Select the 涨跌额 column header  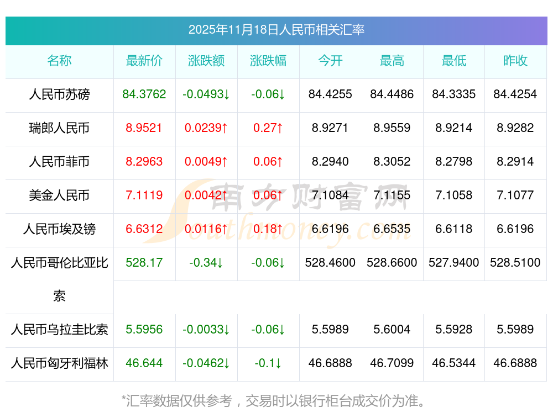click(x=206, y=61)
